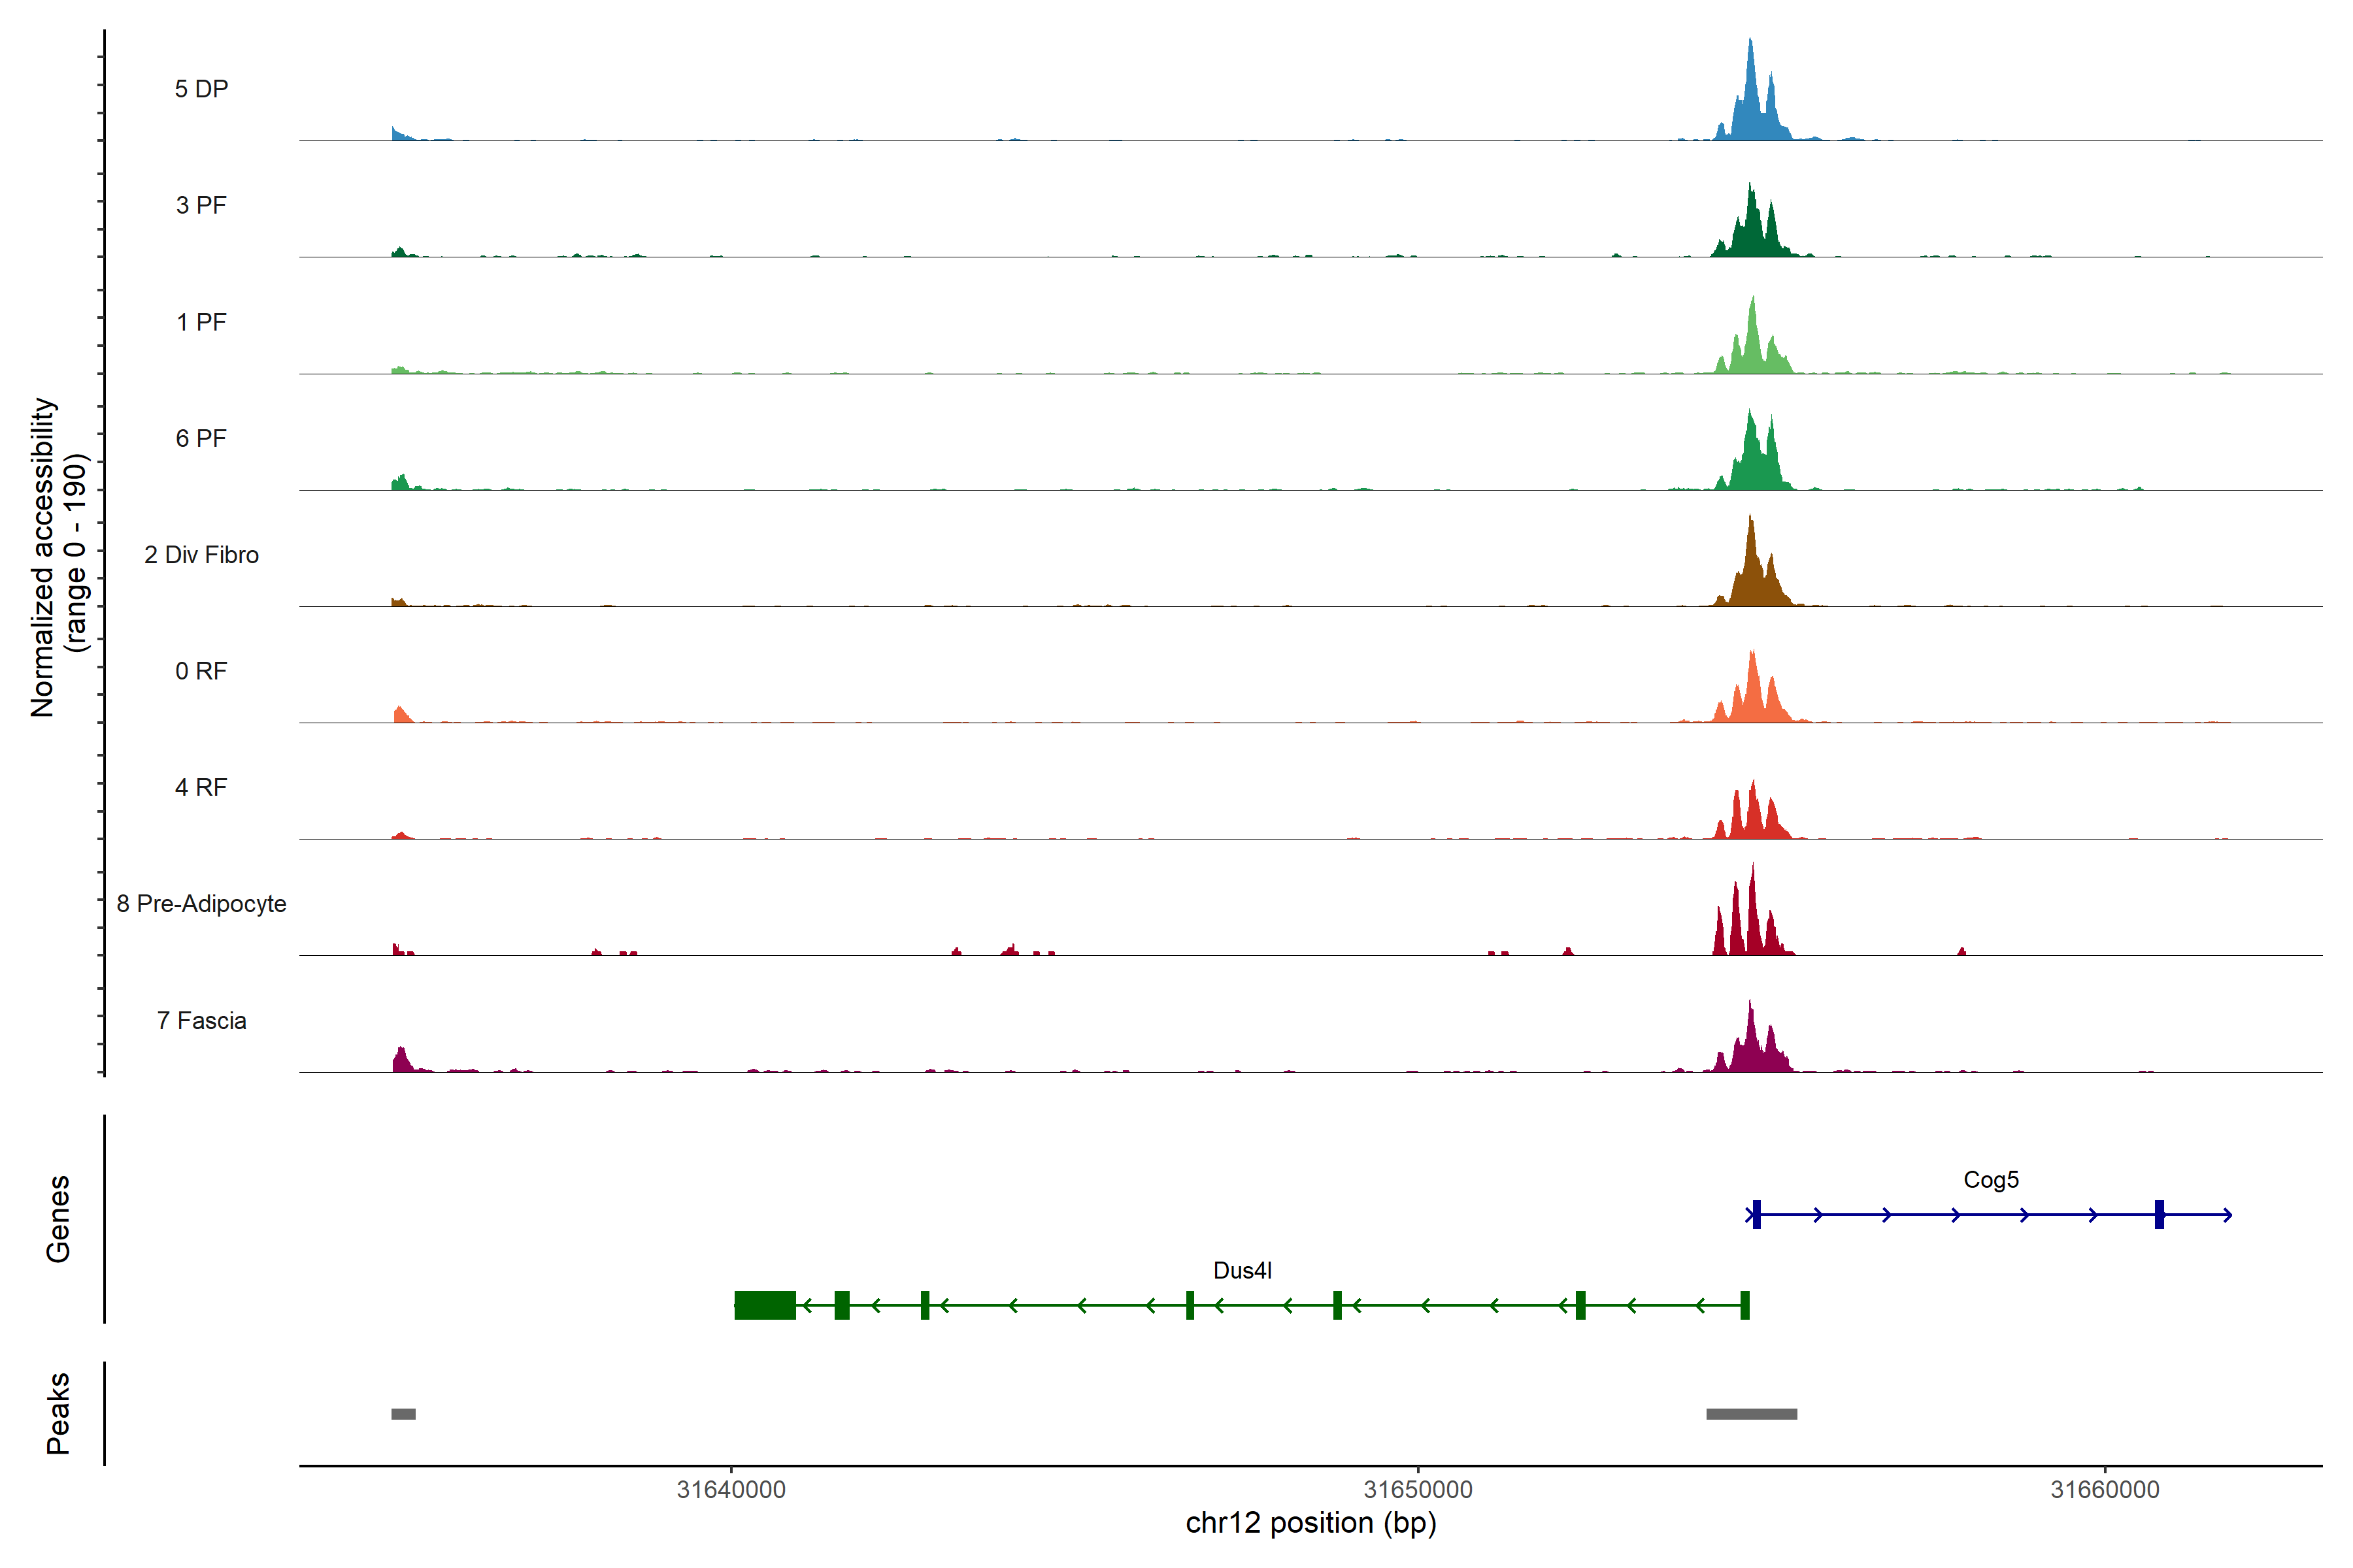Click the large green Dus4l terminal exon
2353x1568 pixels.
point(765,1305)
